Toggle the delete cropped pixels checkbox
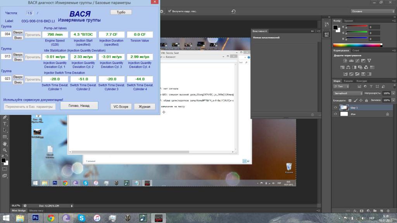The width and height of the screenshot is (397, 223). pos(169,11)
